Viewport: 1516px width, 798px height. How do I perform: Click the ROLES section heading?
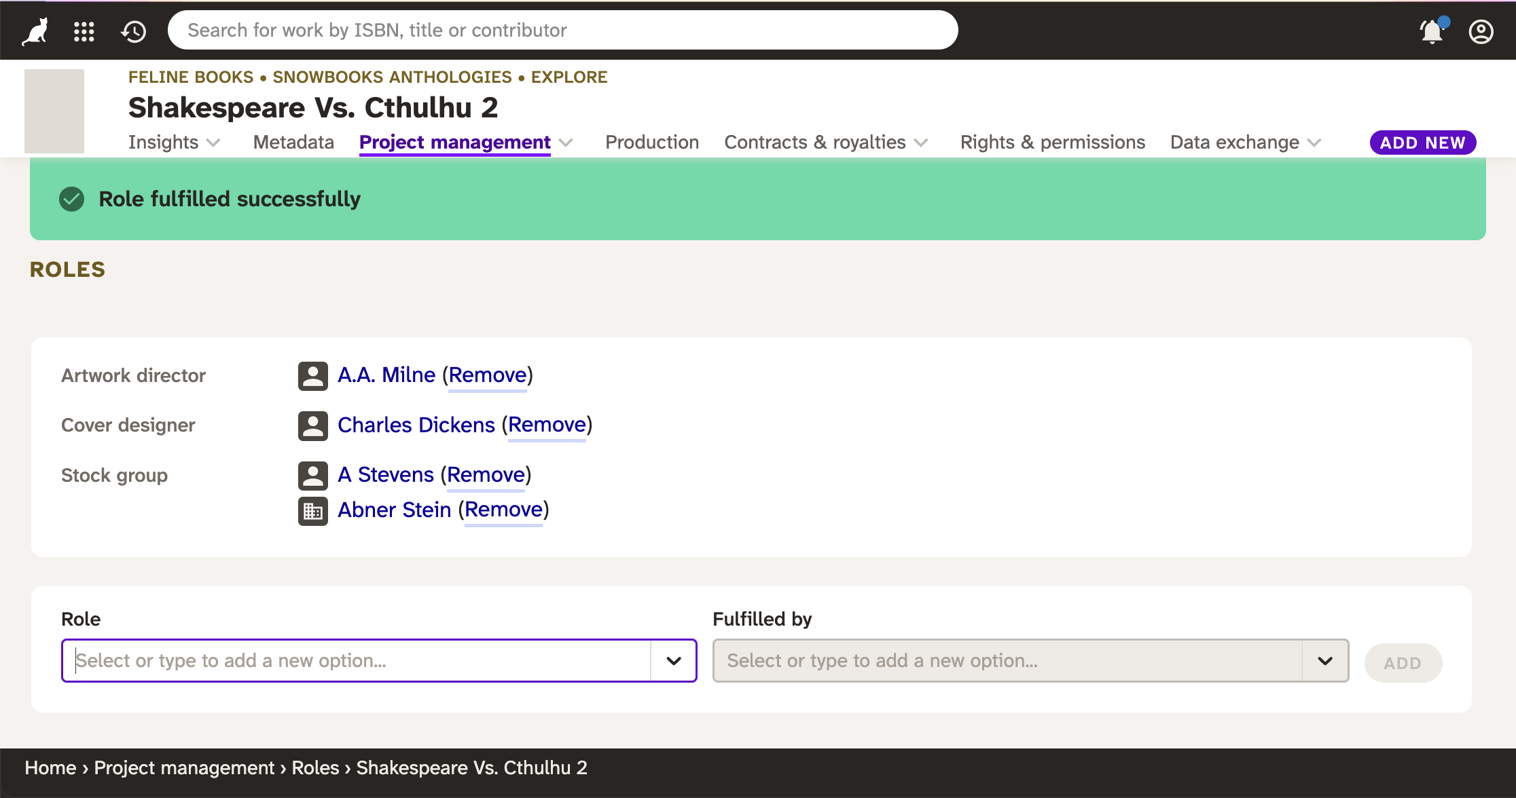coord(67,269)
